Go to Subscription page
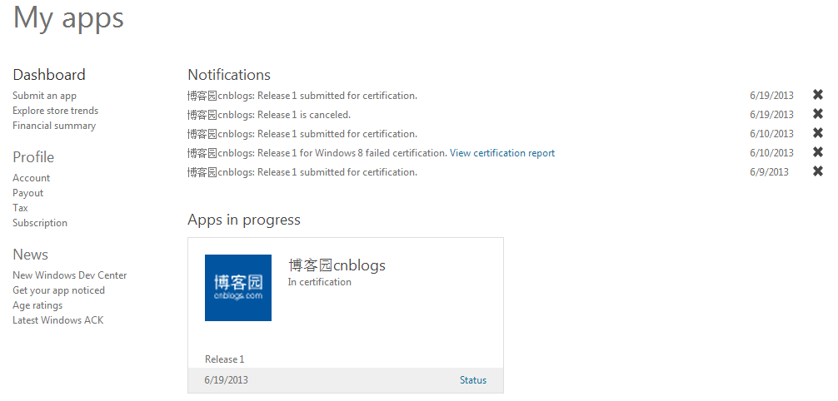The image size is (838, 401). tap(40, 223)
